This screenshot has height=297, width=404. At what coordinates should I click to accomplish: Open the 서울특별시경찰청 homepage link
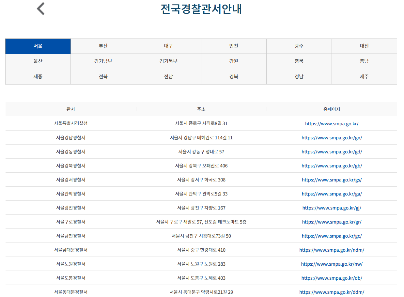(x=332, y=123)
